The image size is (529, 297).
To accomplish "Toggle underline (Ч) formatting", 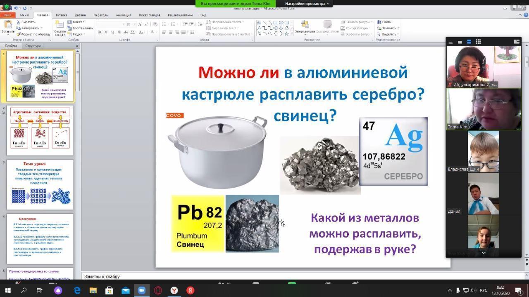I will click(x=112, y=32).
